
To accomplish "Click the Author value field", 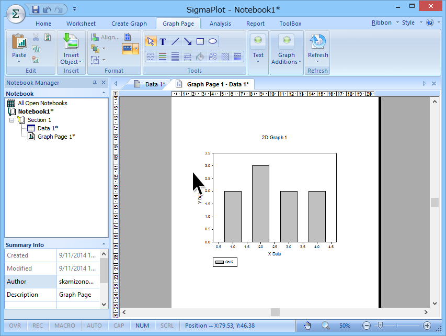I will click(78, 282).
